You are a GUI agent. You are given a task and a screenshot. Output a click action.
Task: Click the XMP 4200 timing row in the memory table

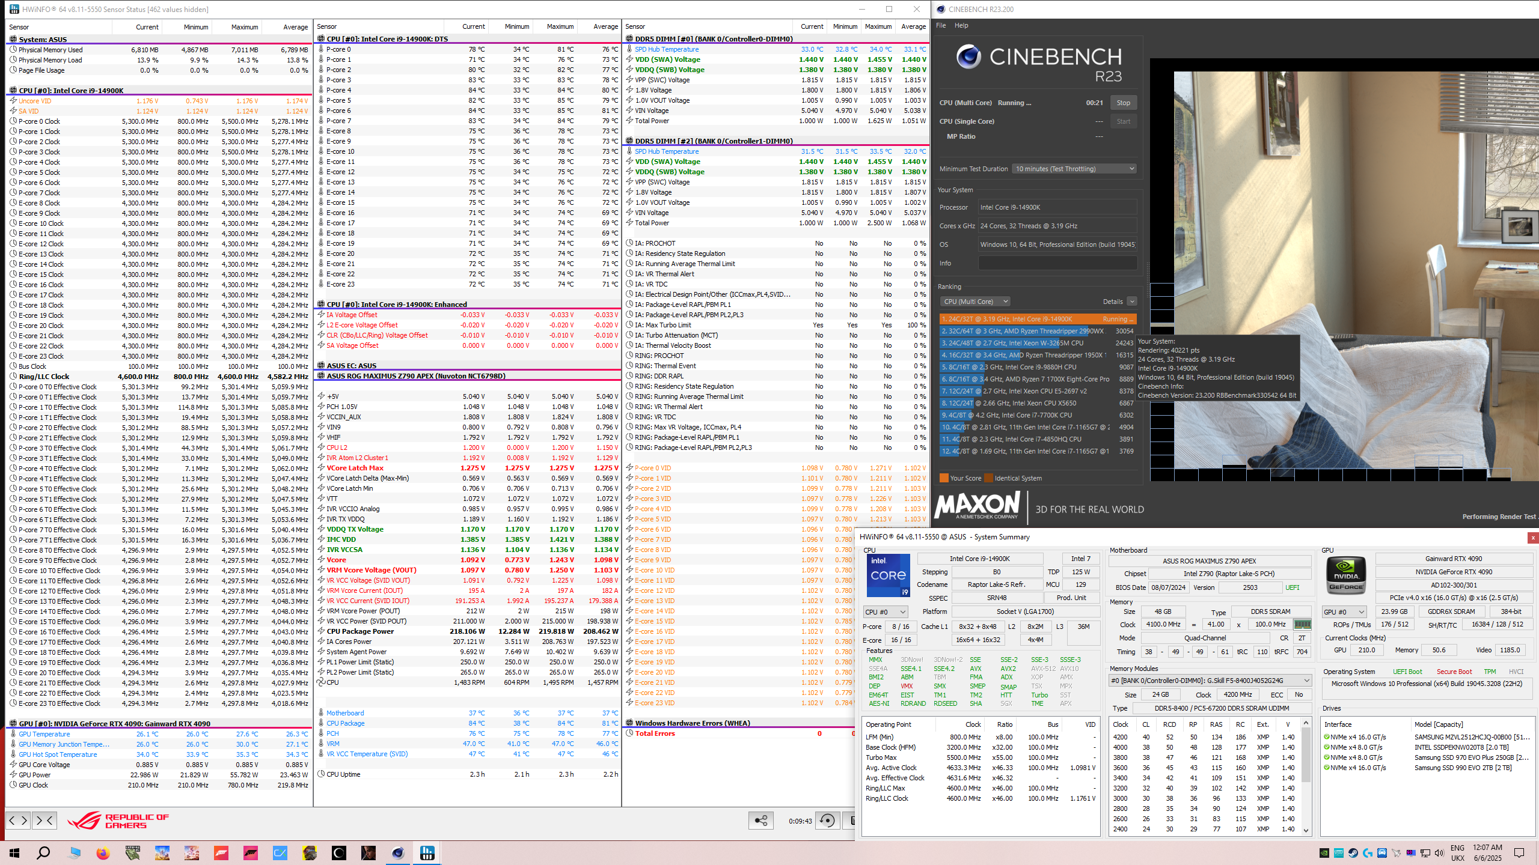pos(1204,737)
